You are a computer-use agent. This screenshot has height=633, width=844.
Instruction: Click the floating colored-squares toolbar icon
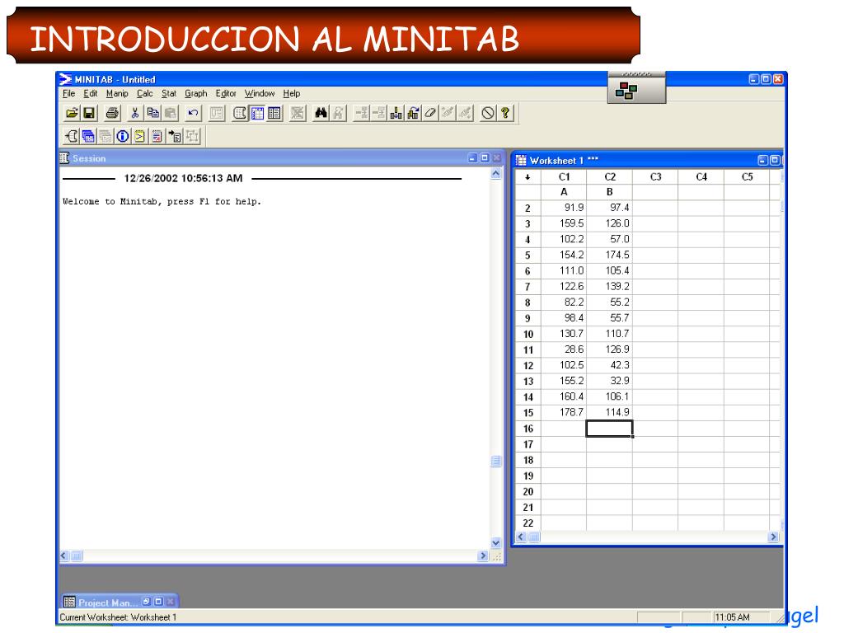(626, 91)
